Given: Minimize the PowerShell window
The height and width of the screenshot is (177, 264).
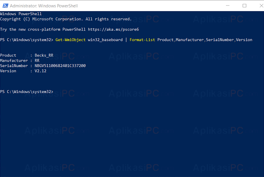Looking at the screenshot, I should pyautogui.click(x=227, y=5).
